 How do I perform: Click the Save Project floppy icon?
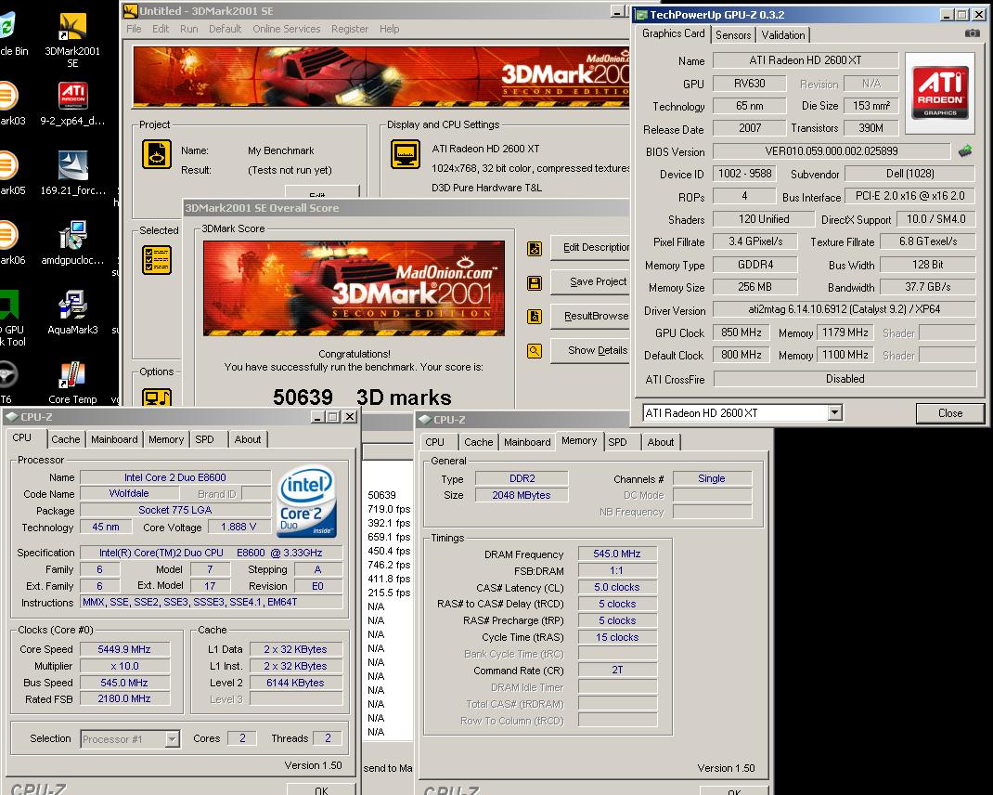[x=535, y=282]
